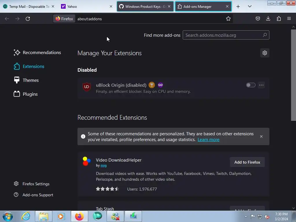The height and width of the screenshot is (222, 296).
Task: Open Windows Media Player from the taskbar
Action: [61, 216]
